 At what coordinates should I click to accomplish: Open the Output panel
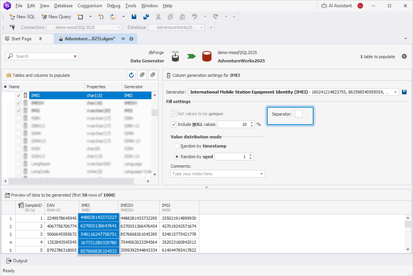coord(17,261)
